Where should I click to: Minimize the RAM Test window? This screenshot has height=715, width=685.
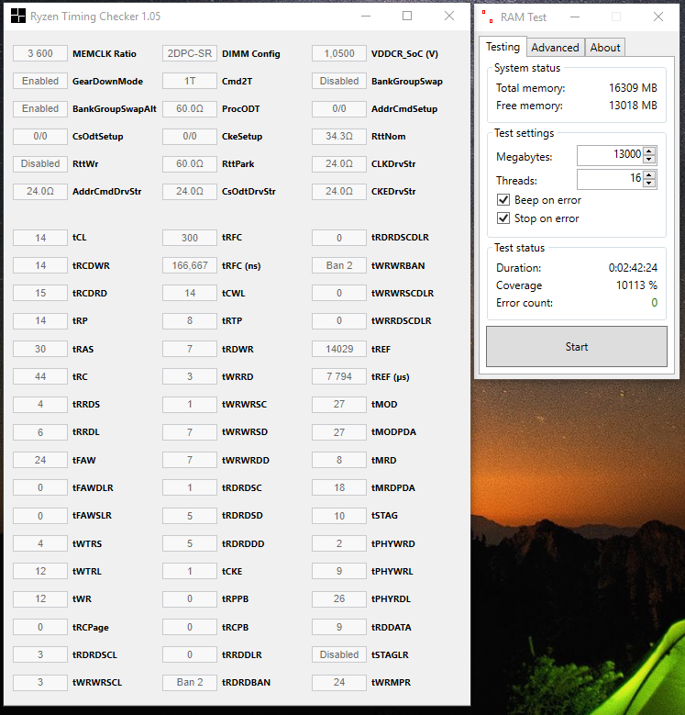point(575,17)
